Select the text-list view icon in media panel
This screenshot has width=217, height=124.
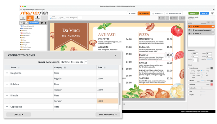coord(21,23)
